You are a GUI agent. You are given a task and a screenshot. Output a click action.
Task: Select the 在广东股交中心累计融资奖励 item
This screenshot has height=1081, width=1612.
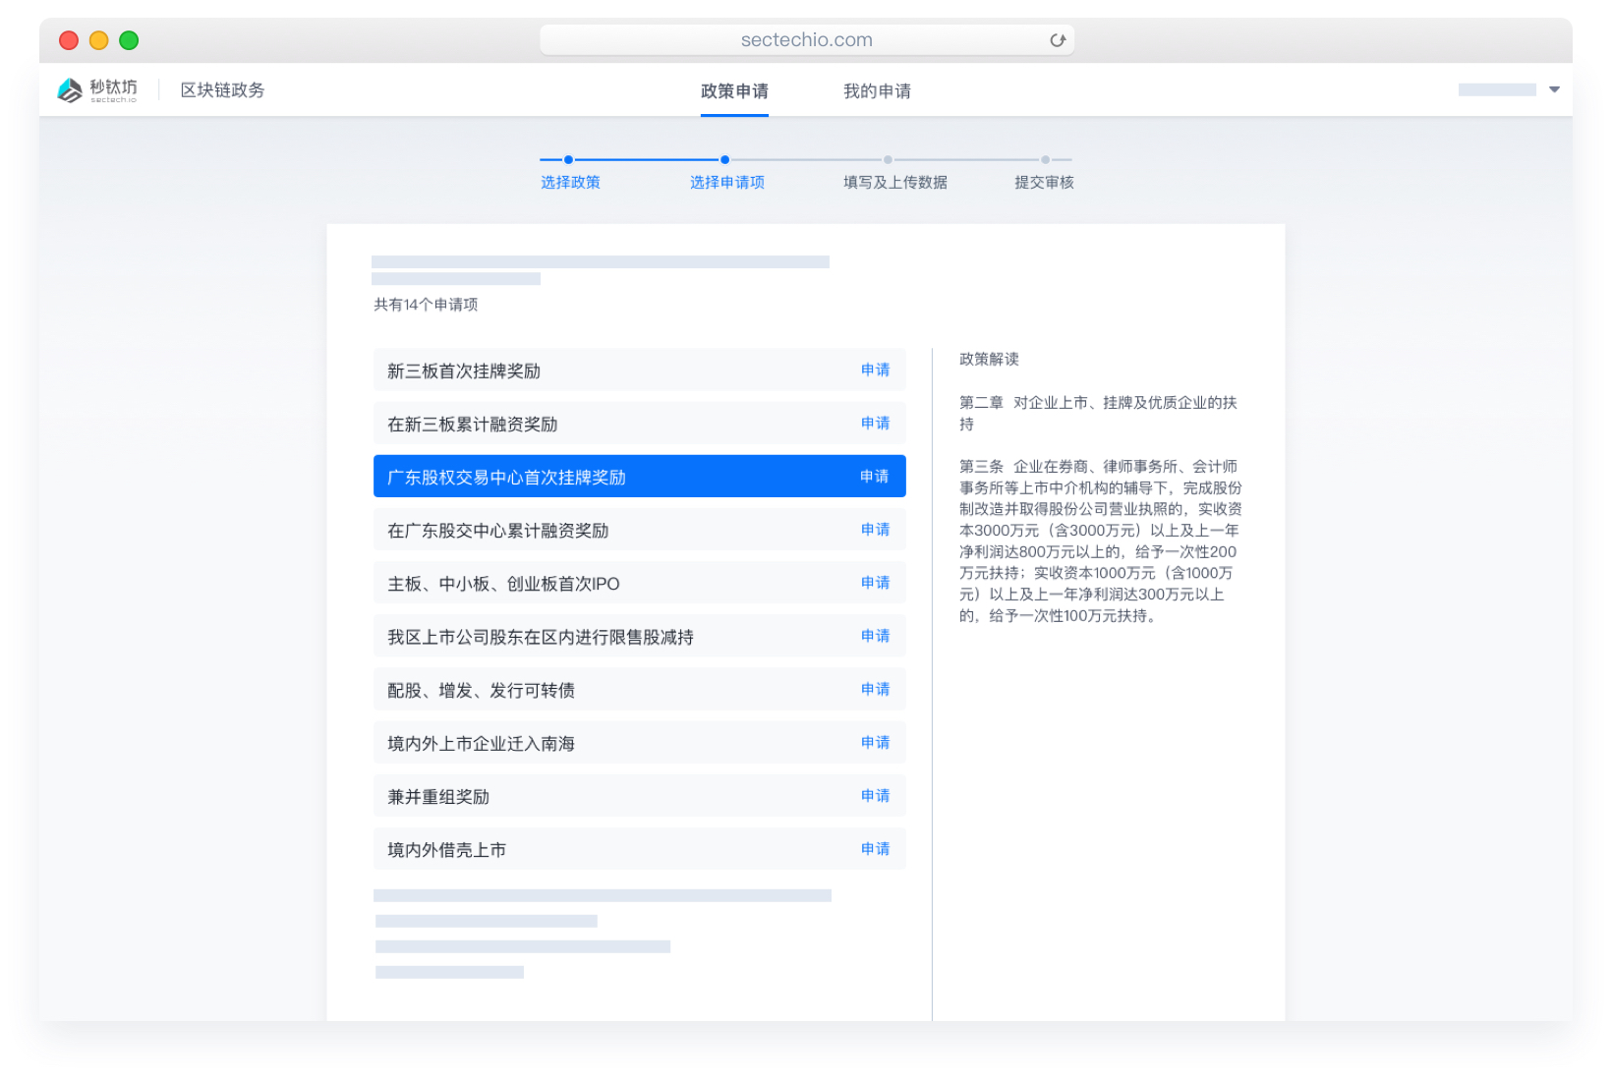point(497,531)
